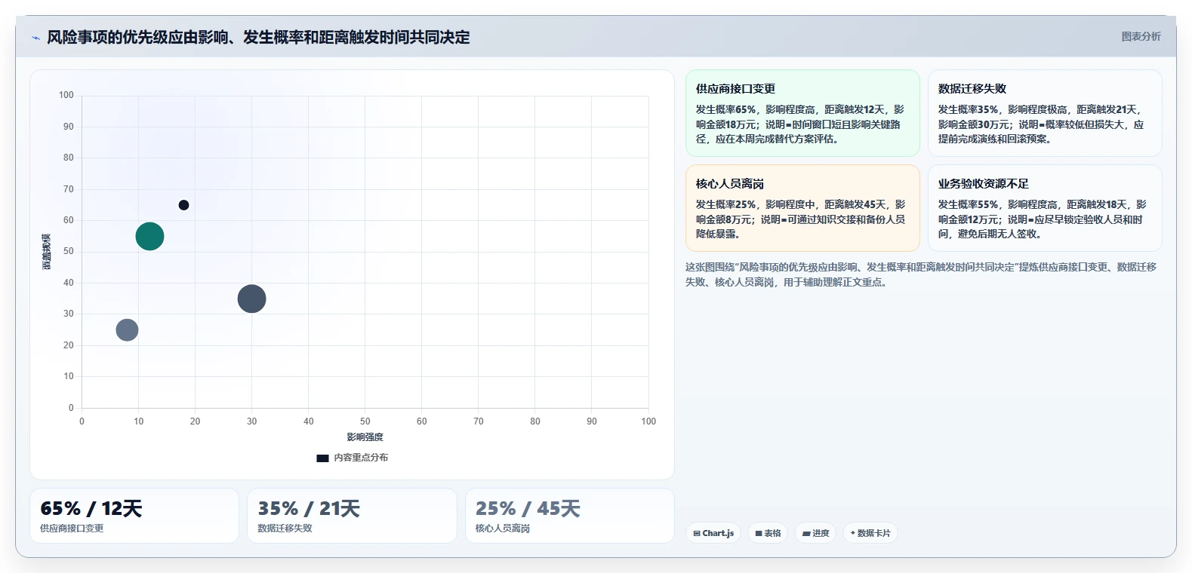Click the 表格 tag chip
Image resolution: width=1192 pixels, height=573 pixels.
[x=768, y=533]
